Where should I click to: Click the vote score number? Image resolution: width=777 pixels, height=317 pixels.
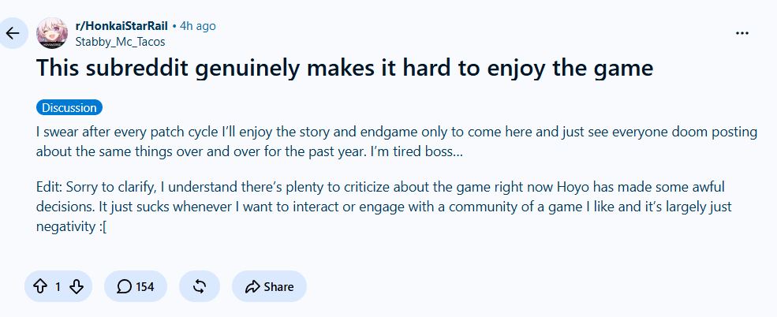pyautogui.click(x=58, y=286)
